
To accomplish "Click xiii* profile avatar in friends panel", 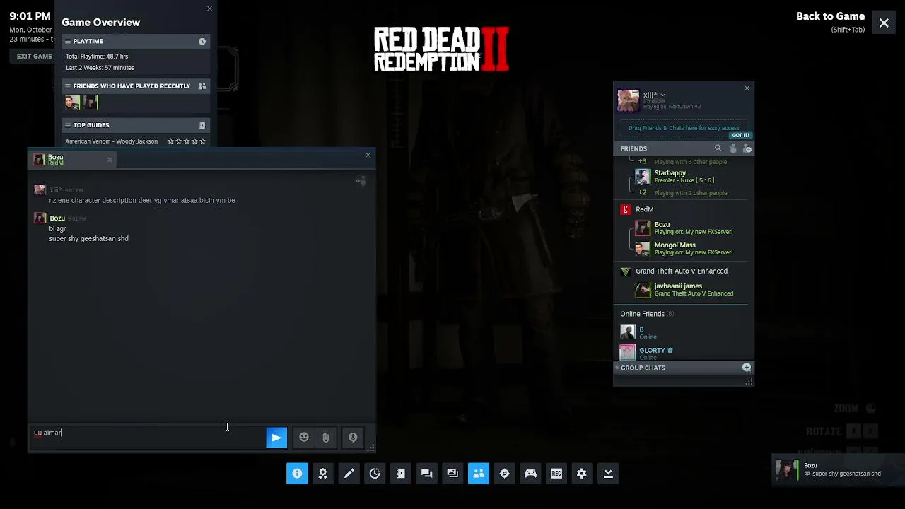I will coord(628,100).
